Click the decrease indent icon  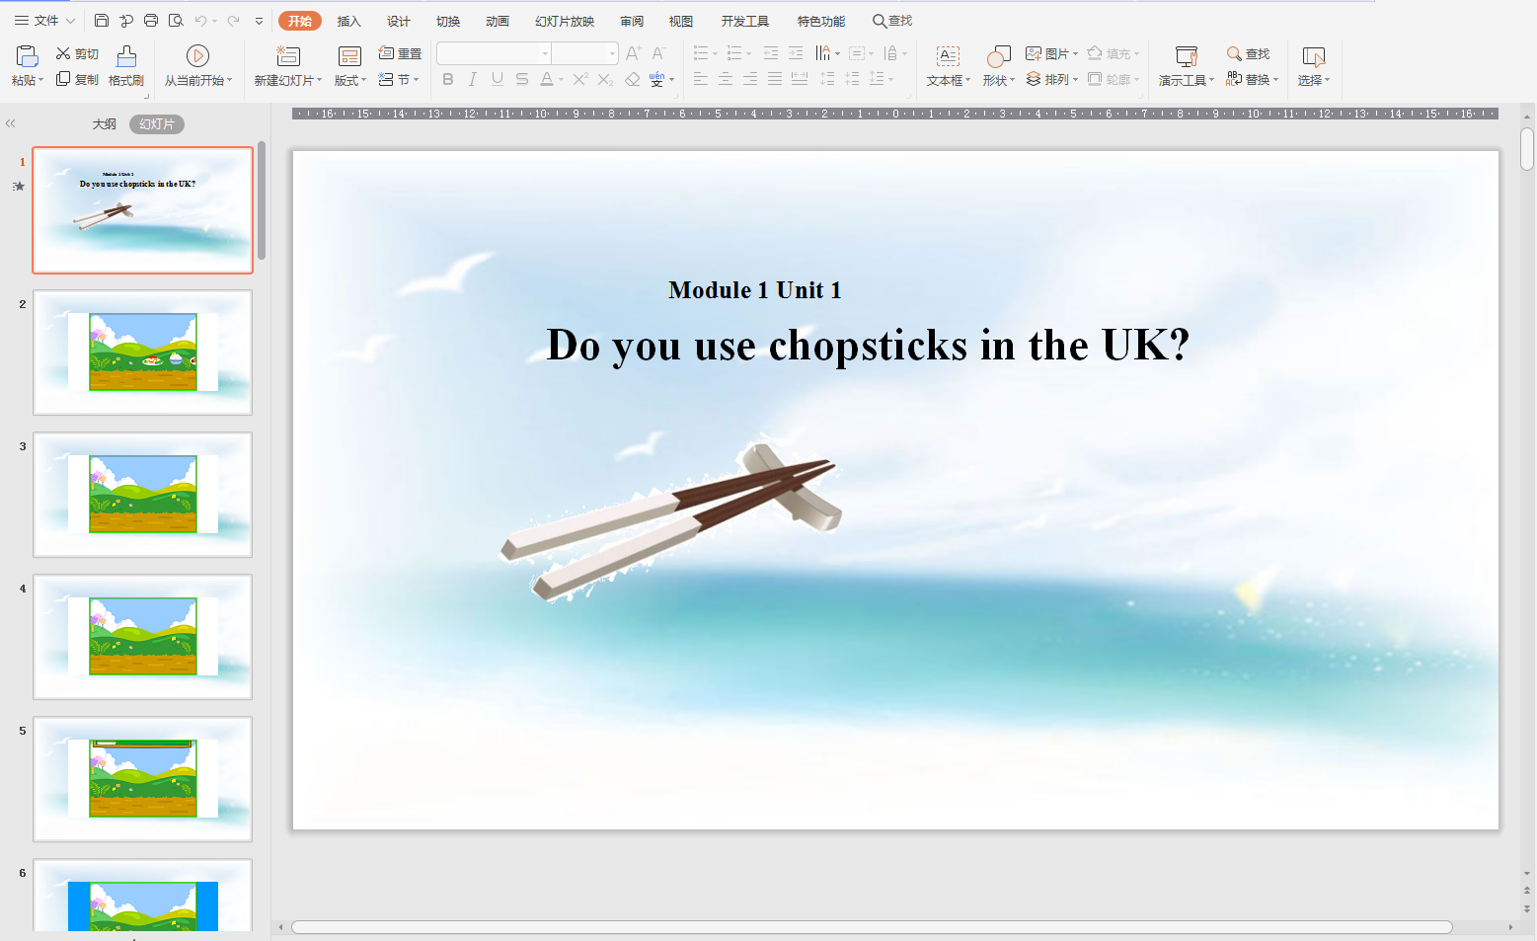pos(771,53)
